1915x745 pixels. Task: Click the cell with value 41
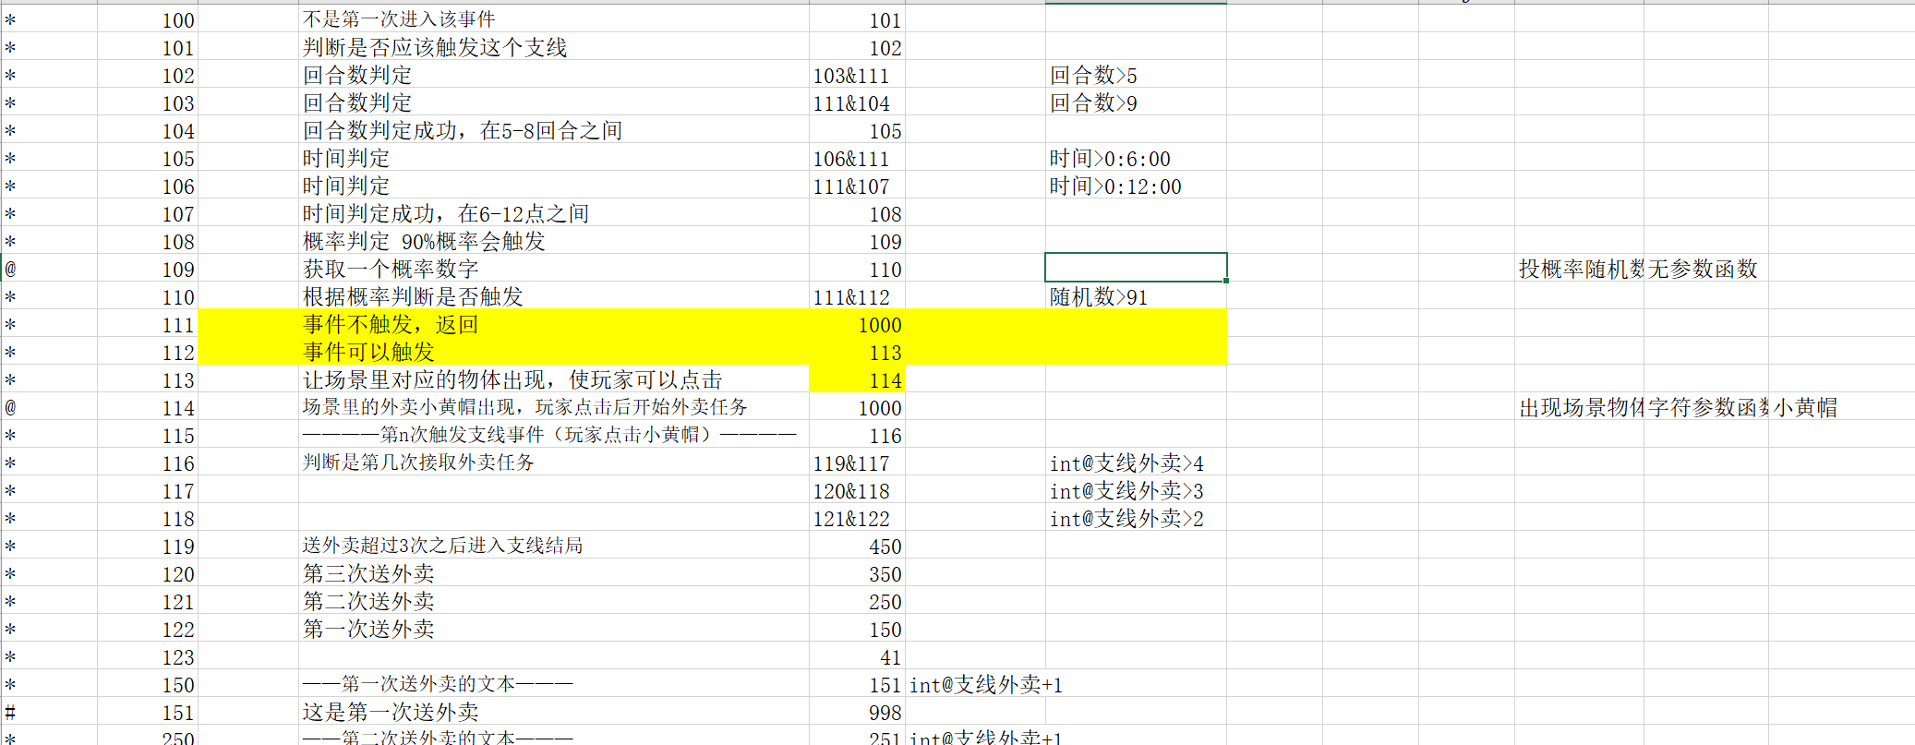click(857, 655)
